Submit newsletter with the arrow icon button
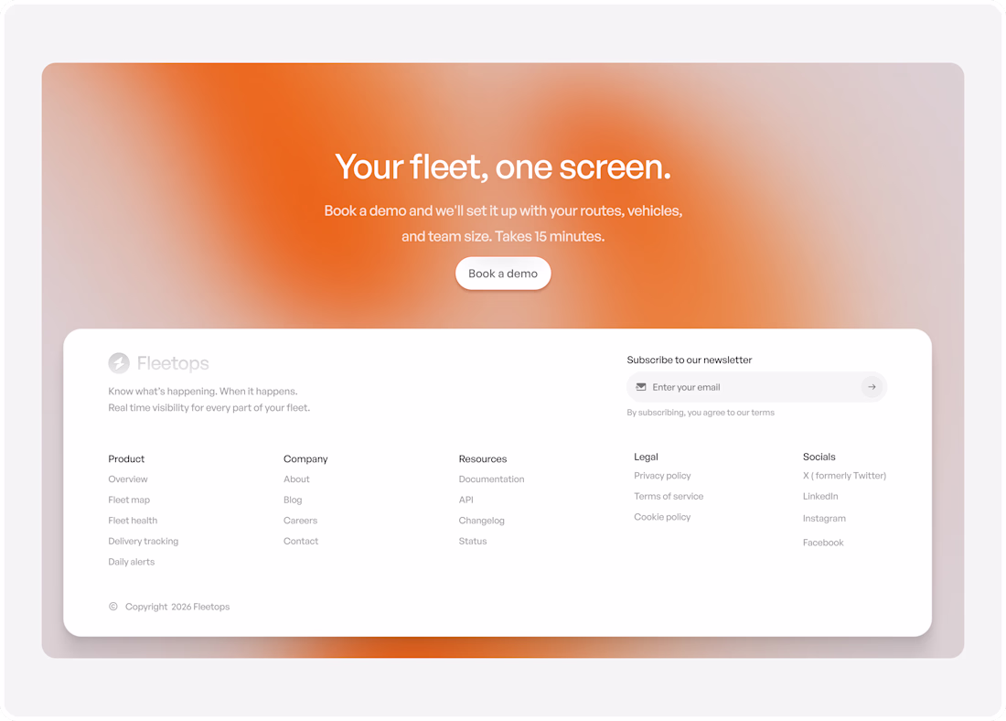This screenshot has width=1006, height=721. 872,386
